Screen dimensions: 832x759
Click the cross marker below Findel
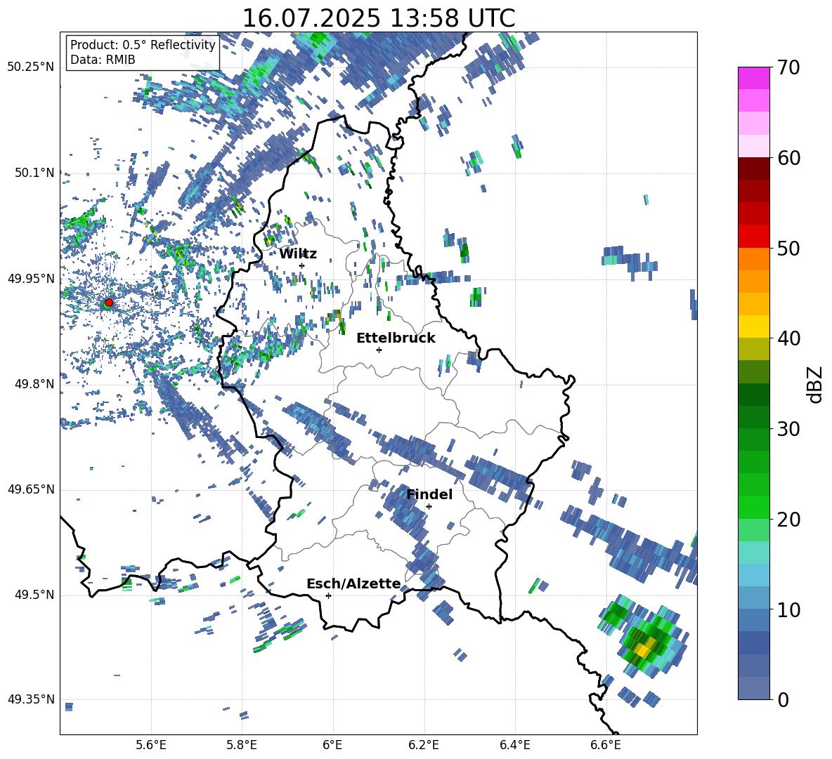click(x=429, y=507)
